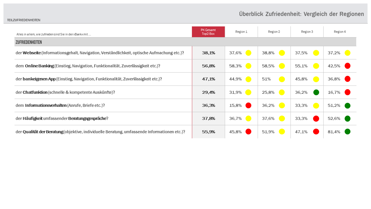Select the green dot beside 81,4%
Image resolution: width=371 pixels, height=209 pixels.
click(348, 131)
